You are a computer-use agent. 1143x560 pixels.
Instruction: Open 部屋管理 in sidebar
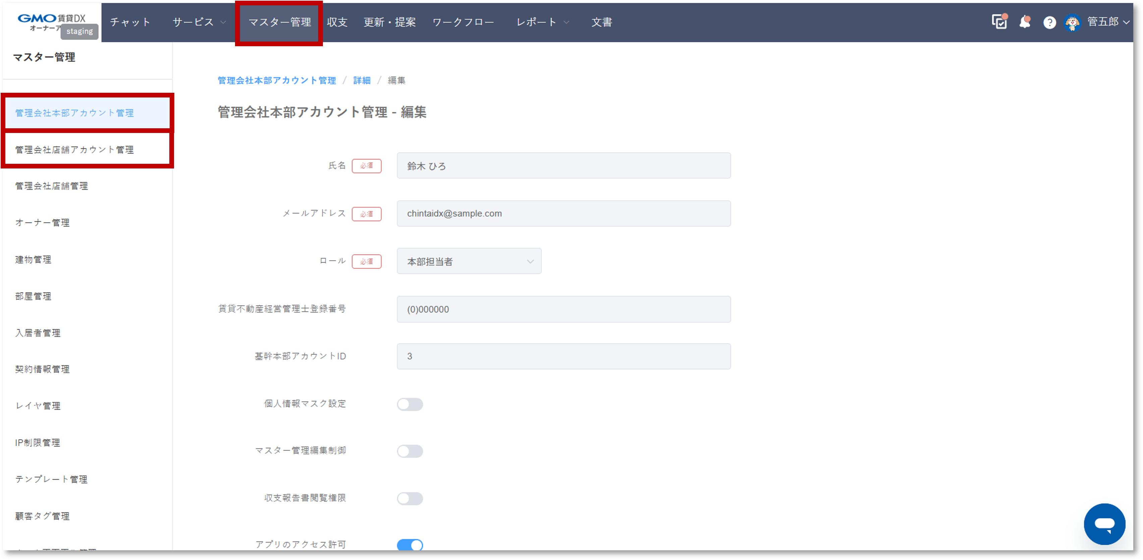(33, 296)
